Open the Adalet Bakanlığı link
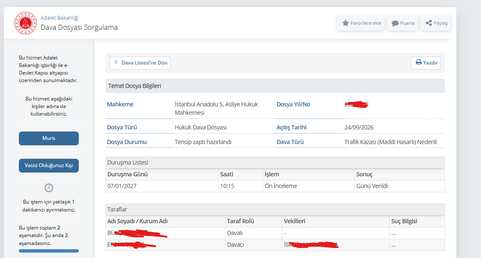The image size is (481, 258). click(x=59, y=18)
